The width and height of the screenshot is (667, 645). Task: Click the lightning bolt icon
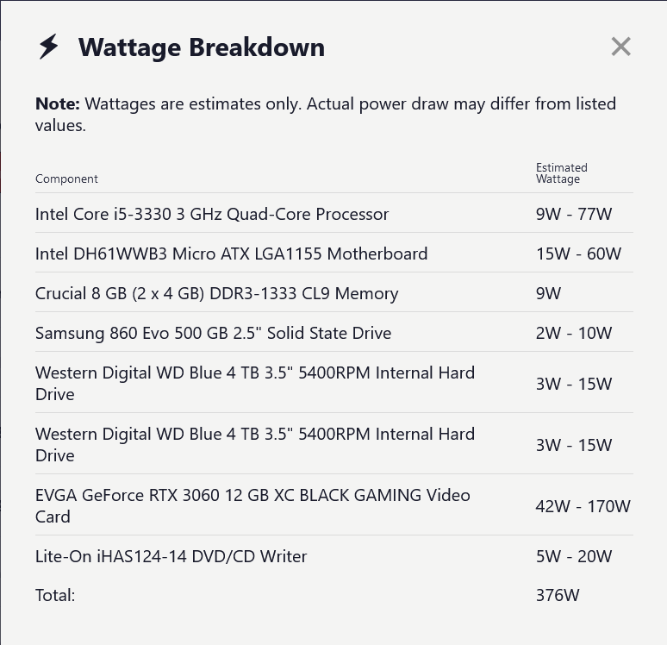pos(49,47)
